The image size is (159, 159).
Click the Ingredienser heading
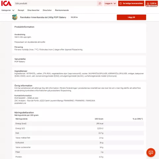click(21, 71)
